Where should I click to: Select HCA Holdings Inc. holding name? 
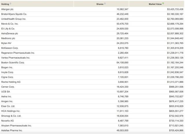pyautogui.click(x=11, y=111)
